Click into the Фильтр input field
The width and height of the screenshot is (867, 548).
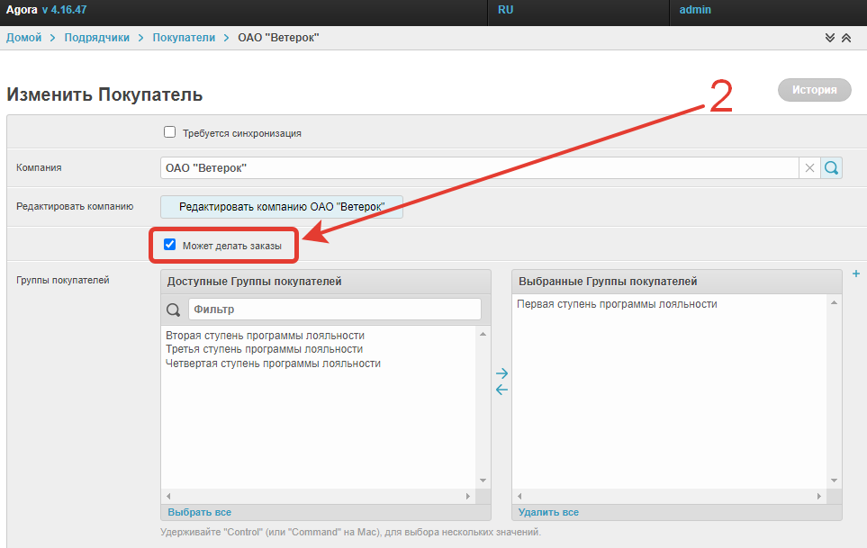point(334,310)
